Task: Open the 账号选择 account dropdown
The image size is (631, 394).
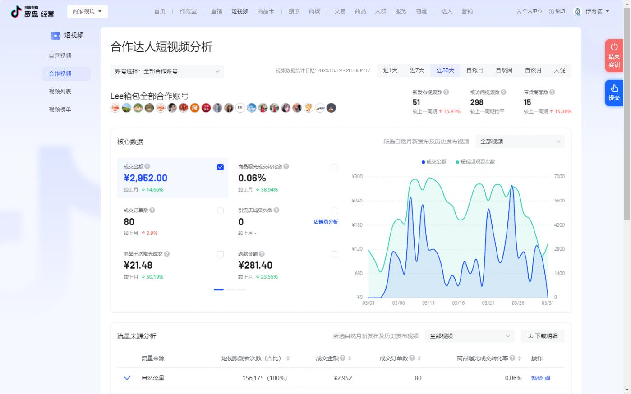Action: (x=167, y=71)
